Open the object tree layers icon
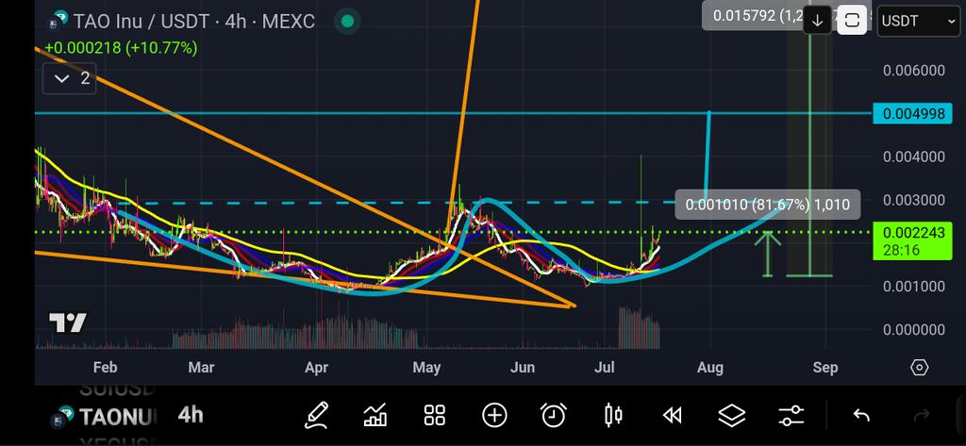 [x=731, y=416]
